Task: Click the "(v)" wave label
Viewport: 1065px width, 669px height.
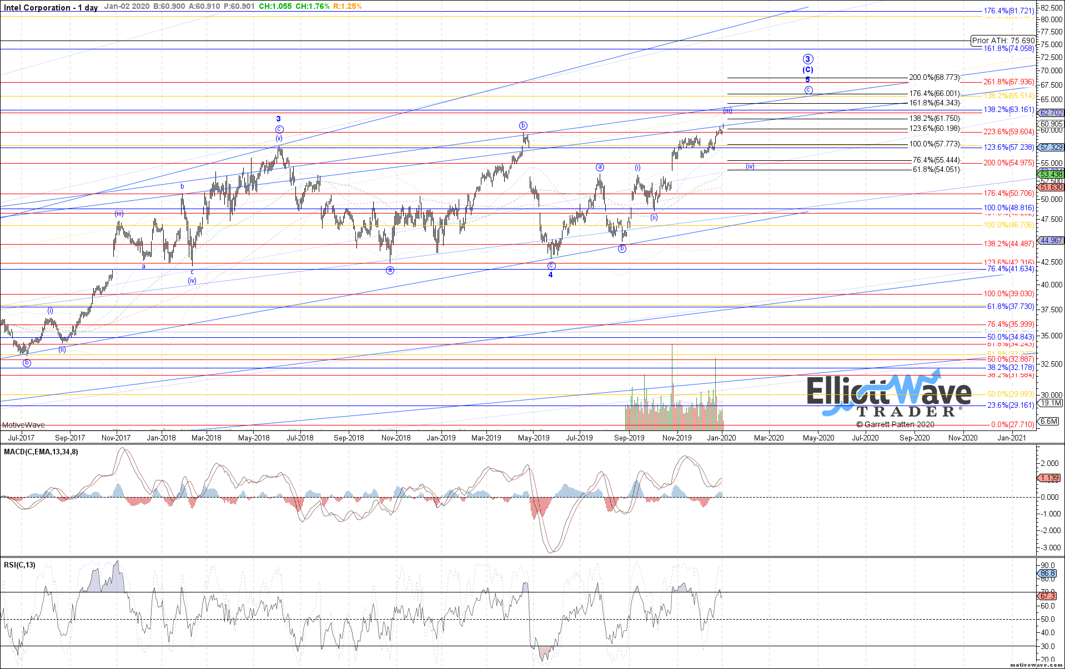Action: click(x=279, y=138)
